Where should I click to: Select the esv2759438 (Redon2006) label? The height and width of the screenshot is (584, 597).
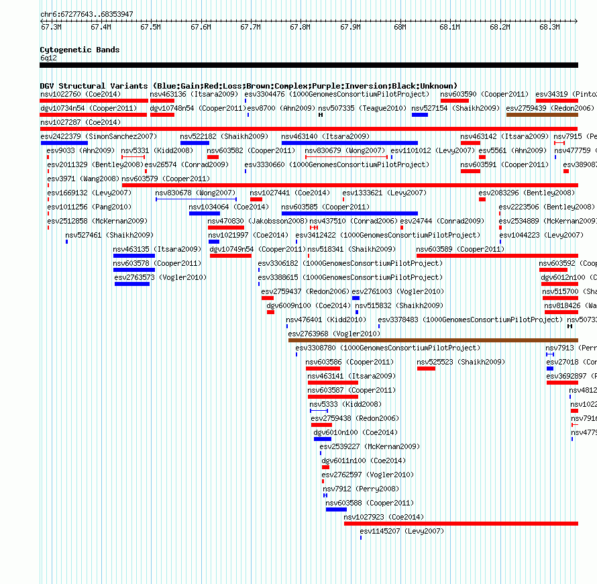point(355,418)
